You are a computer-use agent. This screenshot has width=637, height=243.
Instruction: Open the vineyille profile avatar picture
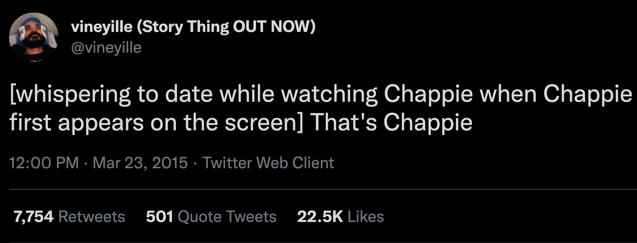[34, 37]
